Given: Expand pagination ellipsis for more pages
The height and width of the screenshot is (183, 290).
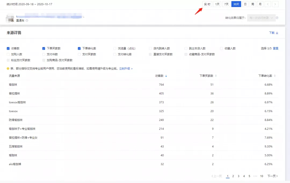Looking at the screenshot, I should pyautogui.click(x=255, y=176).
